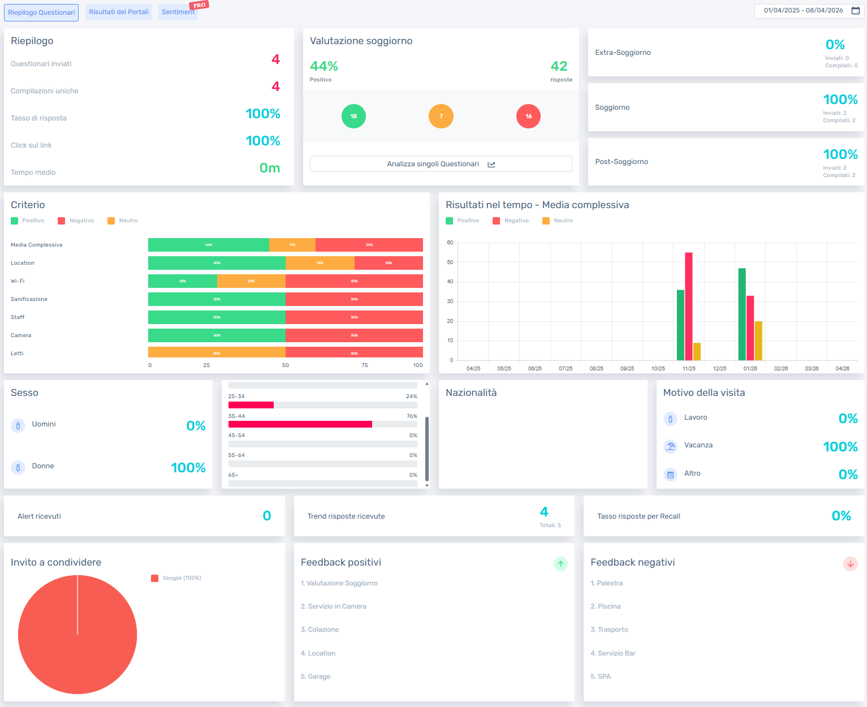Viewport: 867px width, 707px height.
Task: Click Analizza singoli Questionari button
Action: tap(441, 164)
